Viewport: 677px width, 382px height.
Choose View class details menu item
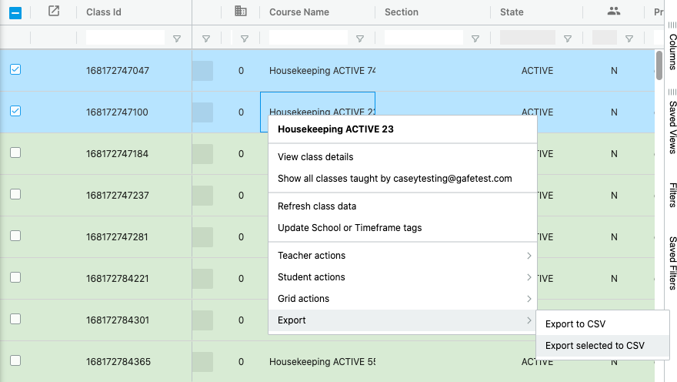315,157
